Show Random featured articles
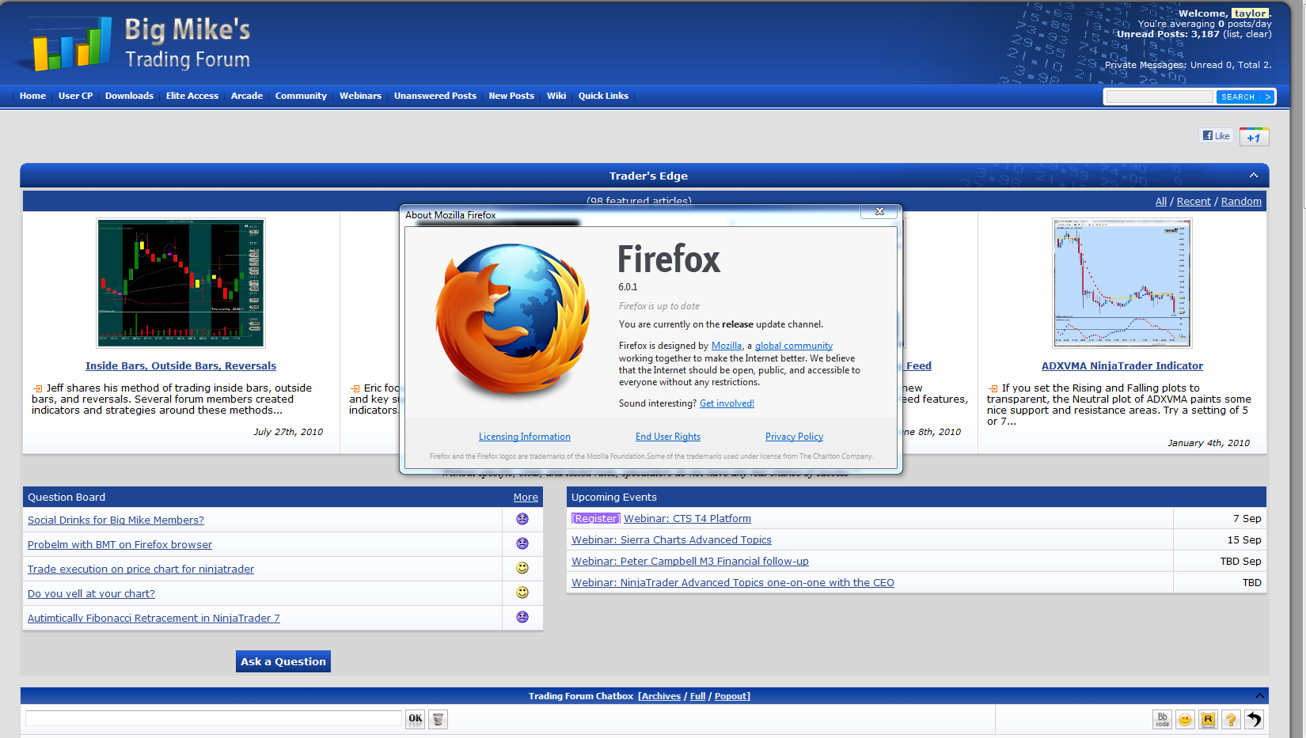Viewport: 1306px width, 738px height. pos(1241,202)
